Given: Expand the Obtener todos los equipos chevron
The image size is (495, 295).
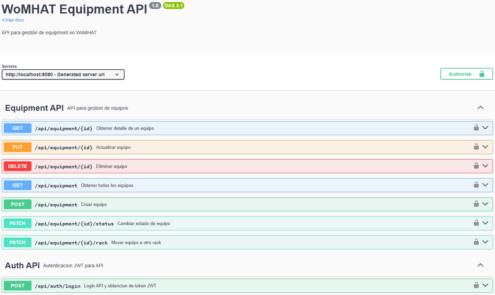Looking at the screenshot, I should pyautogui.click(x=485, y=185).
